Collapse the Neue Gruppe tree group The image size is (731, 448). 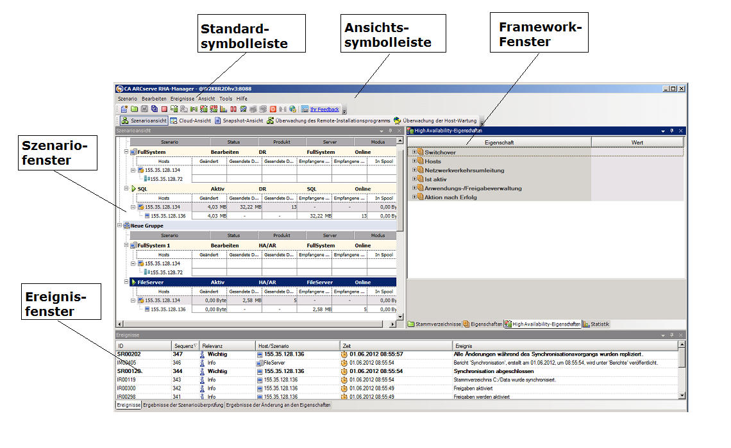(x=119, y=226)
